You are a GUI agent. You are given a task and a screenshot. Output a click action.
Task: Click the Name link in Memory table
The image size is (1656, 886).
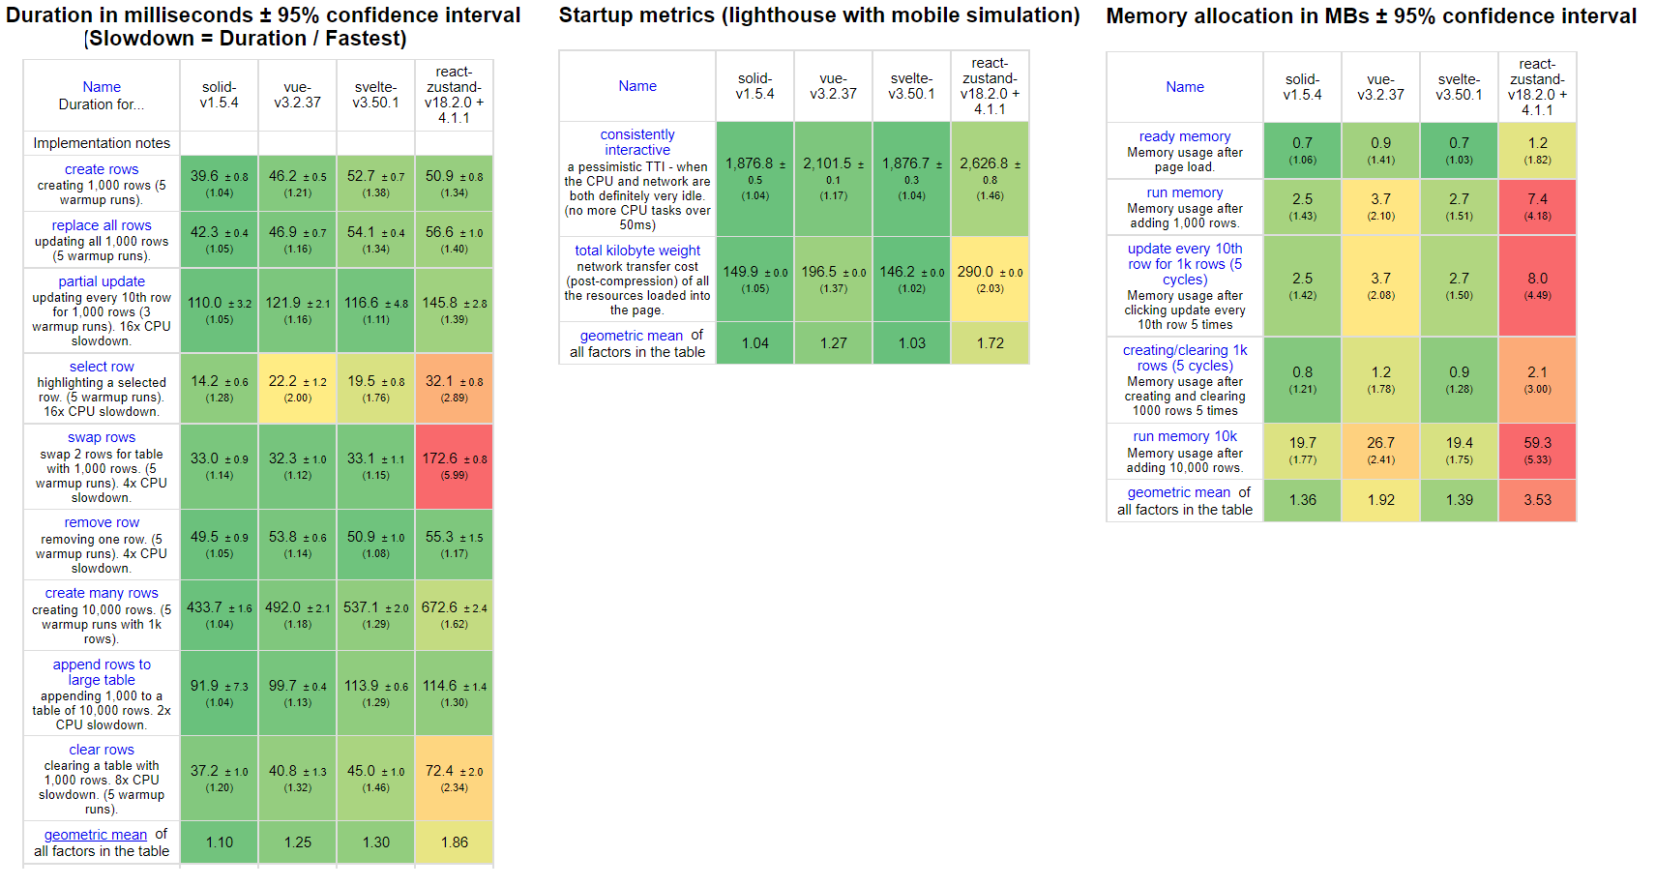click(x=1185, y=87)
